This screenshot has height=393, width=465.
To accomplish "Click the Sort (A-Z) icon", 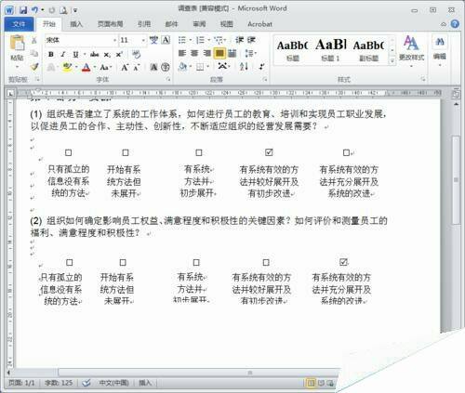I will (x=244, y=66).
